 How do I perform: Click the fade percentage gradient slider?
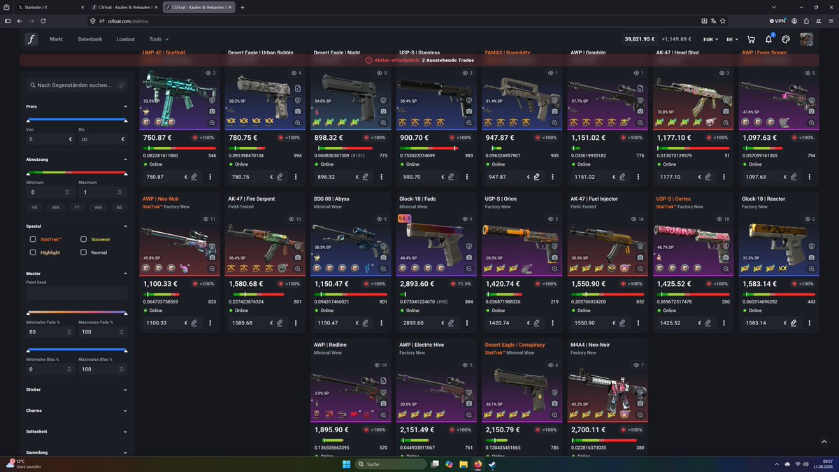click(77, 313)
